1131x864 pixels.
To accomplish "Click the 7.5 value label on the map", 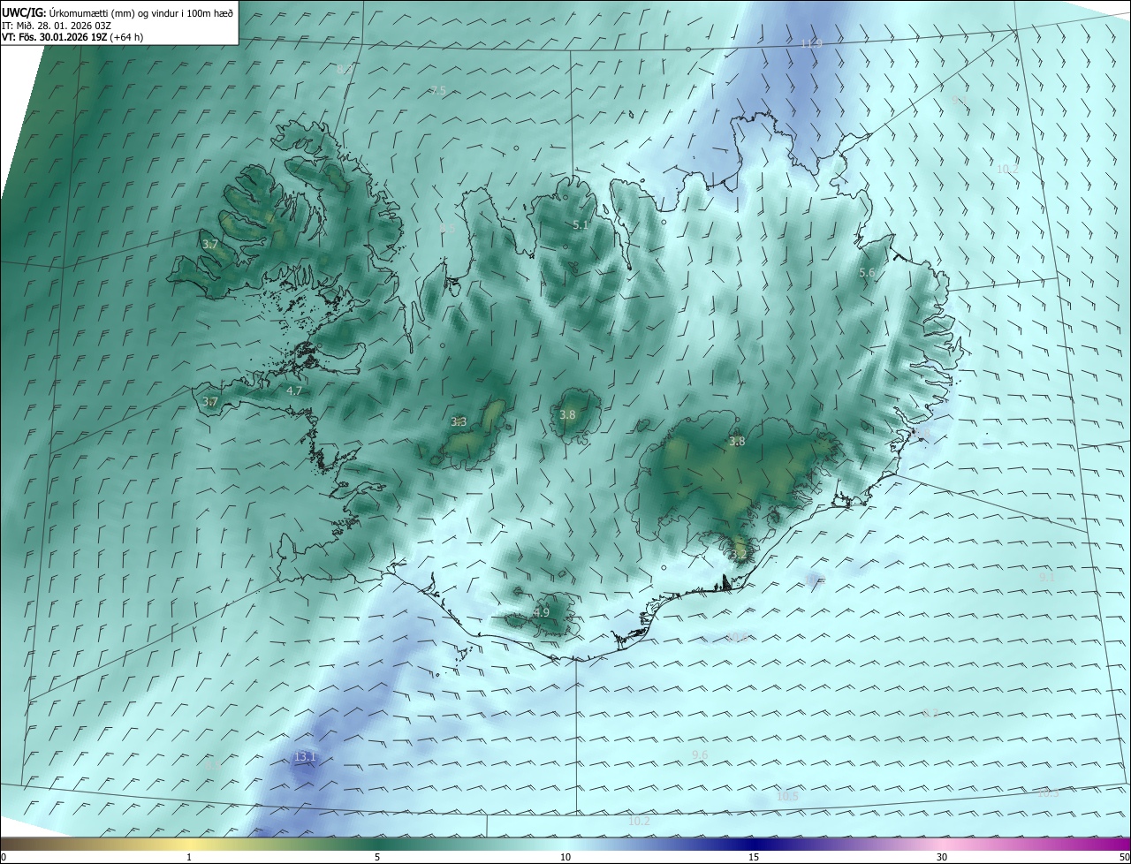I will point(438,90).
